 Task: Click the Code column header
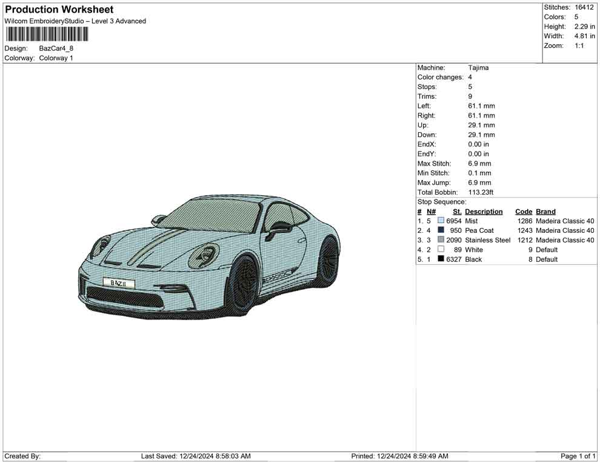point(524,212)
